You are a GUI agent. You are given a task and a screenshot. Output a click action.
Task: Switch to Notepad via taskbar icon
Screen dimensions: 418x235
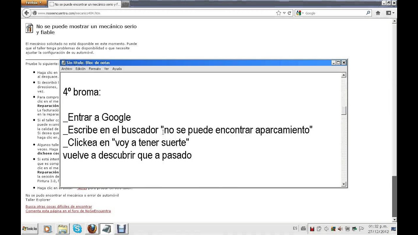pos(107,229)
